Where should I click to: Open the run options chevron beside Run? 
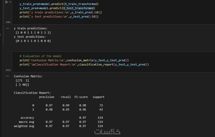(10, 2)
